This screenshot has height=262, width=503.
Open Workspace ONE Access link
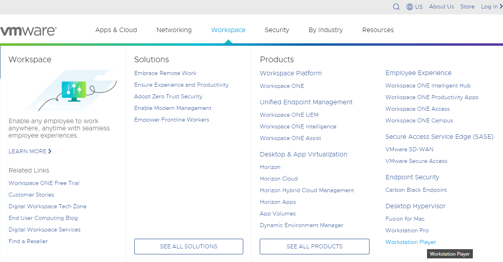[x=417, y=109]
